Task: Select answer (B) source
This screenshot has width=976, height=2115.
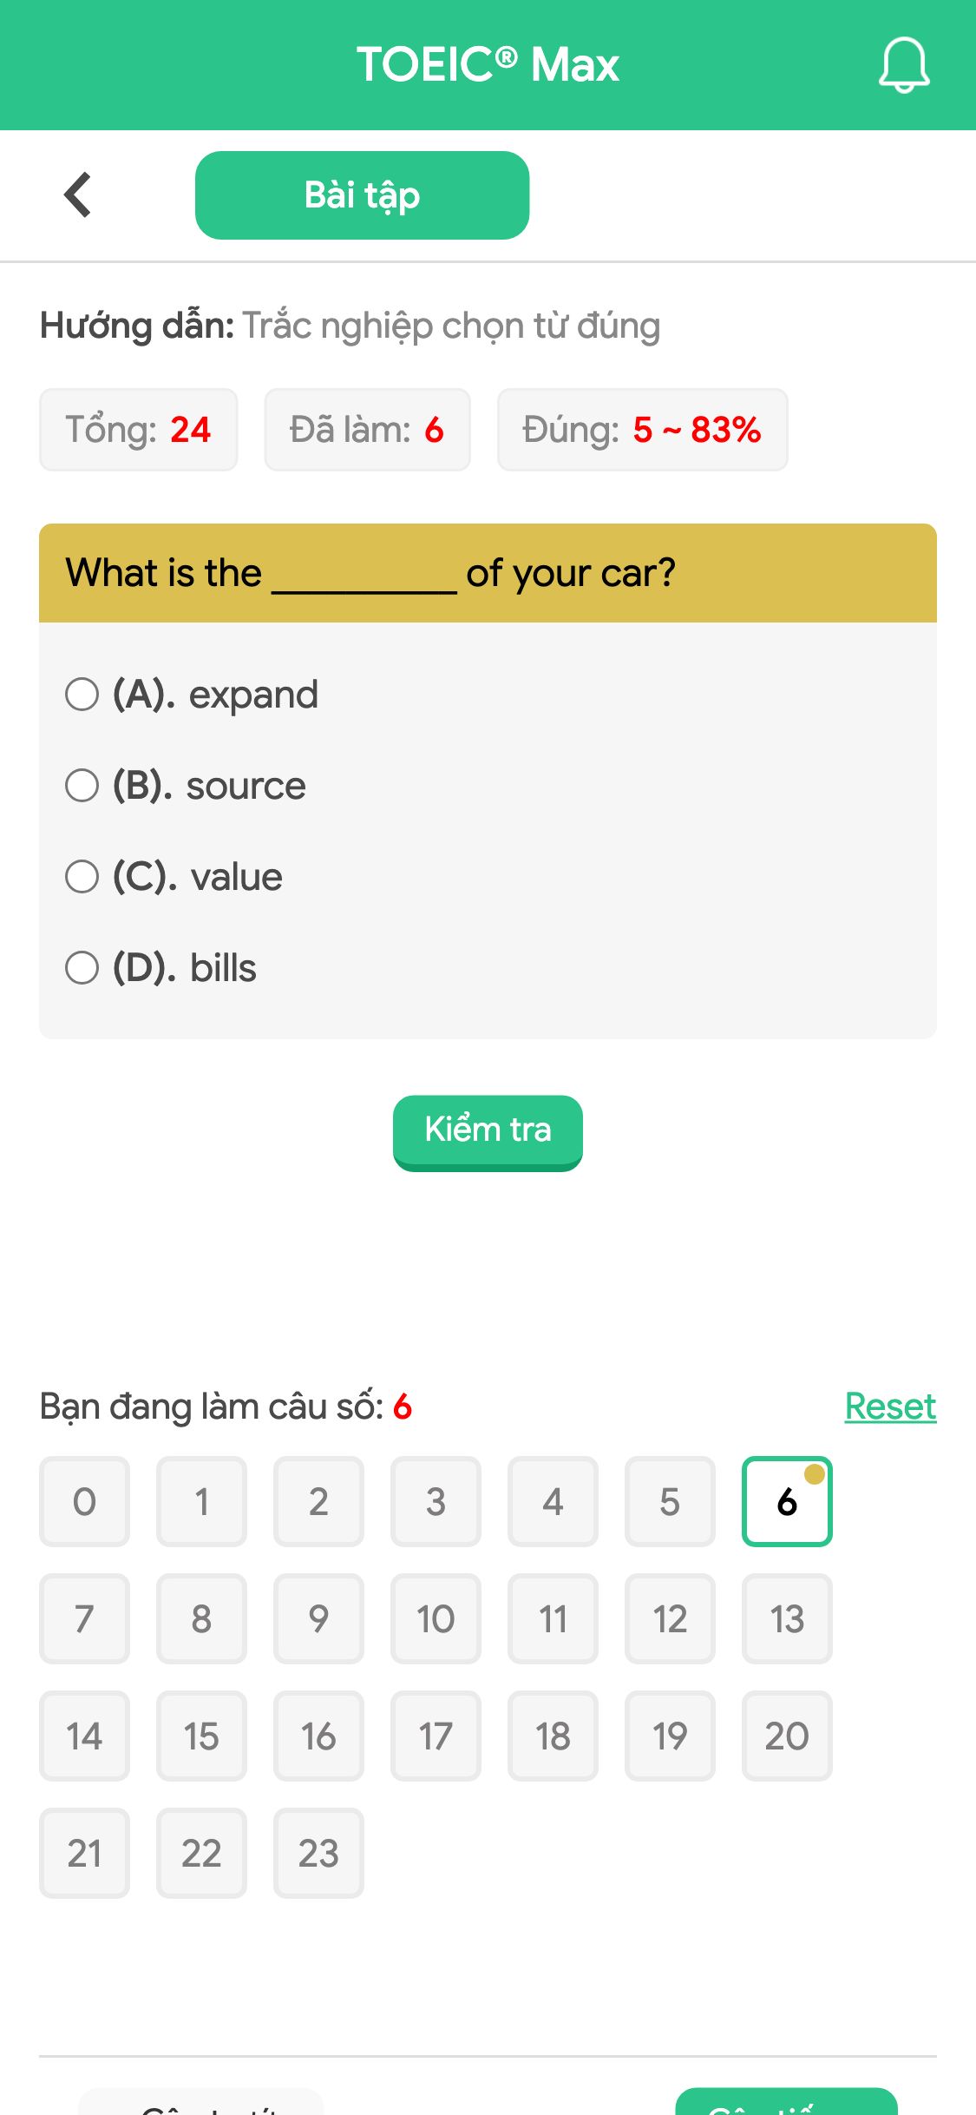Action: [x=186, y=786]
